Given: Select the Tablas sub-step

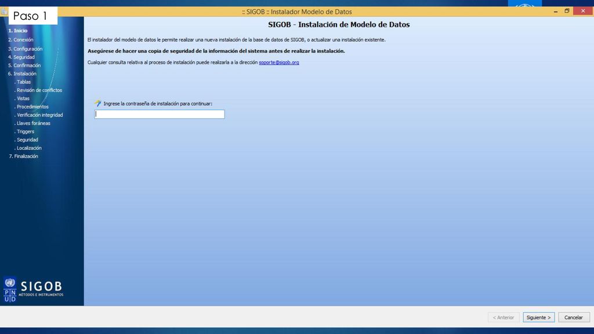Looking at the screenshot, I should pos(23,82).
